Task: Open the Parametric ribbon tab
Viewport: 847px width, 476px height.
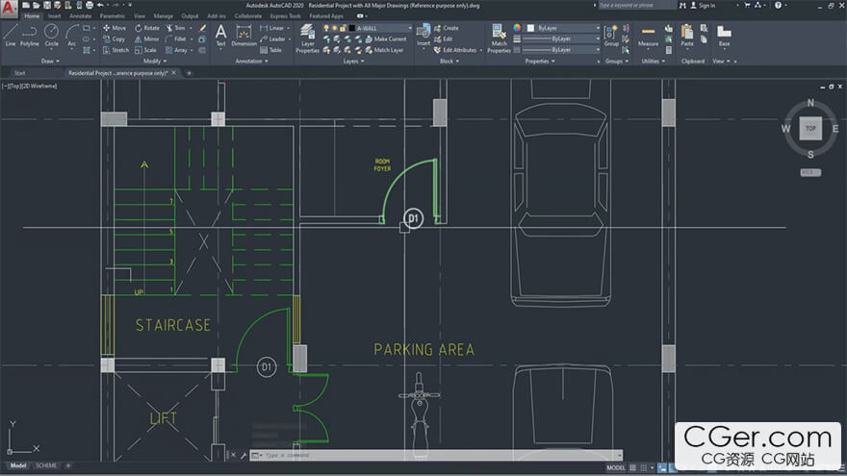Action: (x=113, y=16)
